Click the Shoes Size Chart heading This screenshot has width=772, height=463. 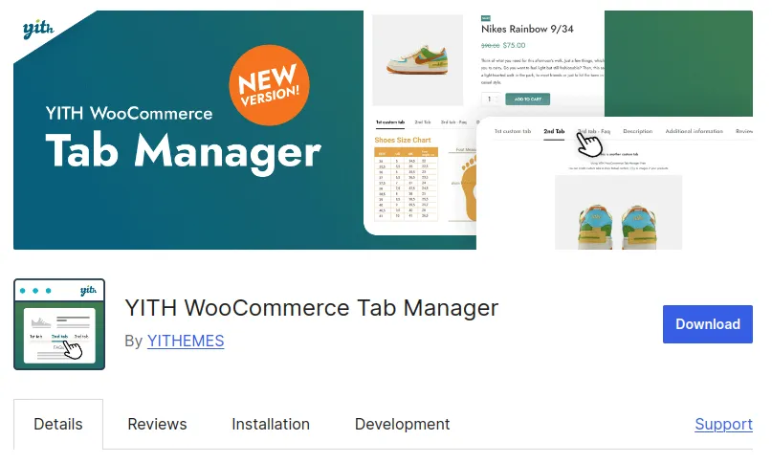tap(402, 140)
